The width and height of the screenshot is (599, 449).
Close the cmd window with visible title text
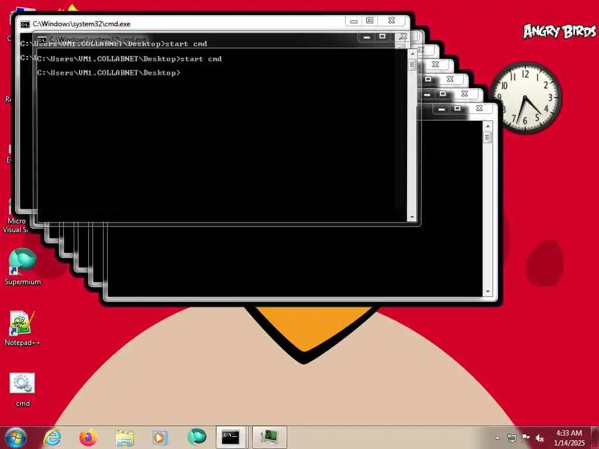392,21
